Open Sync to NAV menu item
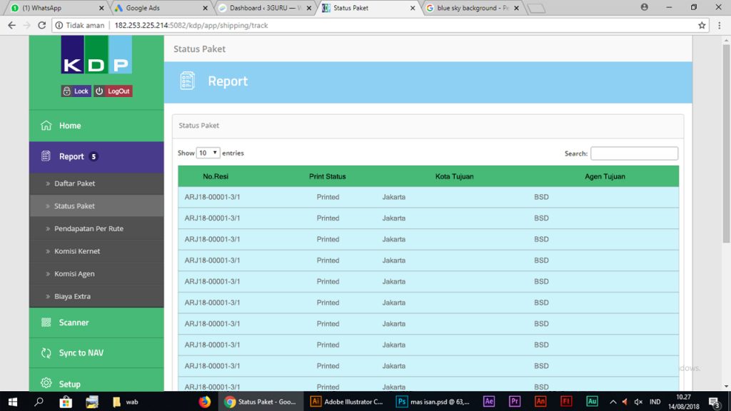The image size is (731, 411). click(x=96, y=352)
